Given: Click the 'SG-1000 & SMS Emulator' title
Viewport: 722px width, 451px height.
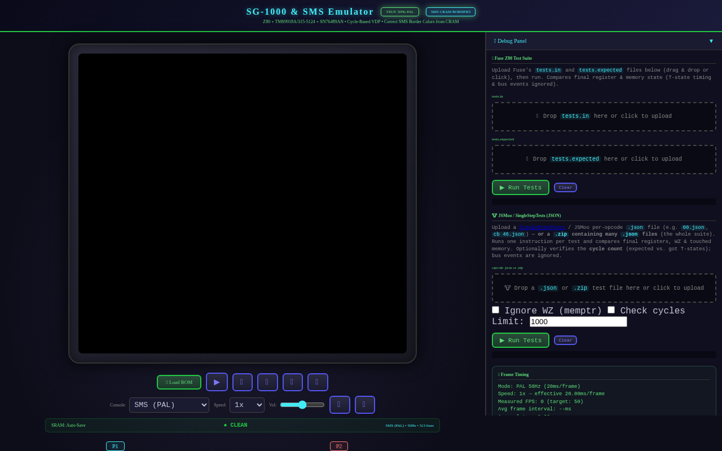Looking at the screenshot, I should pos(310,12).
